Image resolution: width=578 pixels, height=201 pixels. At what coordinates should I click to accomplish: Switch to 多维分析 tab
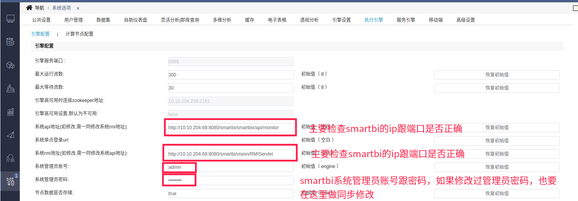tap(222, 20)
